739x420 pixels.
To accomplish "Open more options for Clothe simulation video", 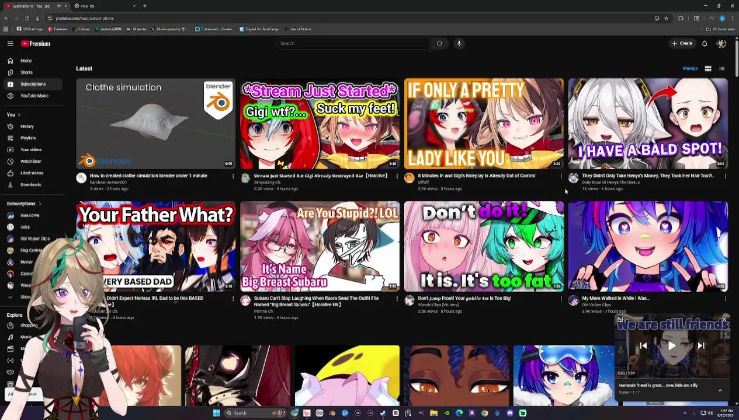I will tap(233, 176).
